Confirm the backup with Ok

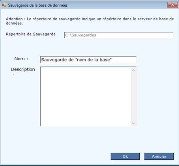pos(125,156)
